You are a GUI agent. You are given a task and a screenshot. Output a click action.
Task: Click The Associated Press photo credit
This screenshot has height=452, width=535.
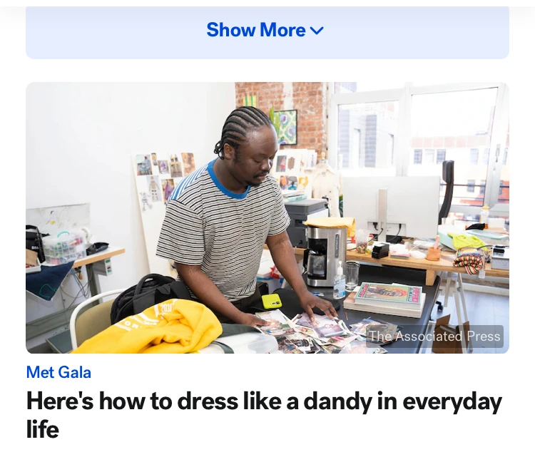point(434,337)
